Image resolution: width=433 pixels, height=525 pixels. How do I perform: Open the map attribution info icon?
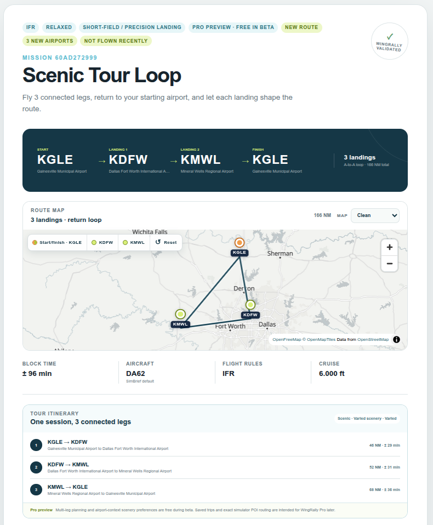[x=396, y=340]
